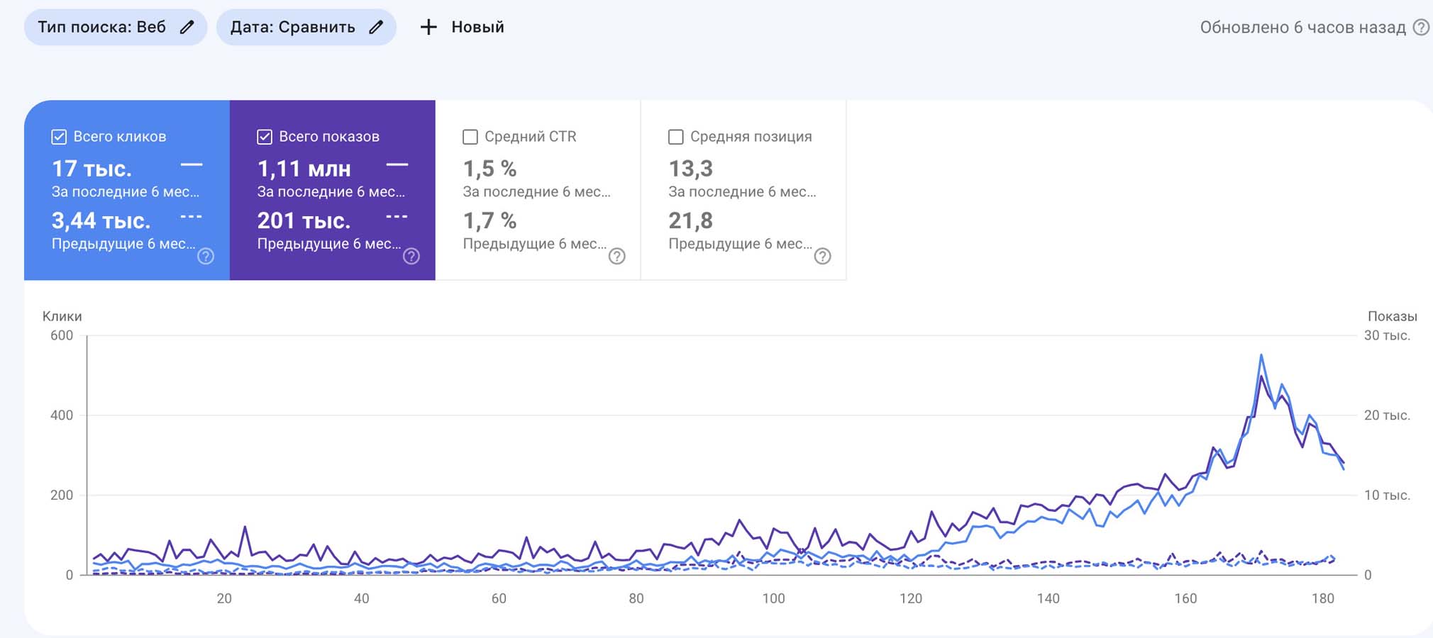Select the 1,11 млн impressions value

point(304,169)
